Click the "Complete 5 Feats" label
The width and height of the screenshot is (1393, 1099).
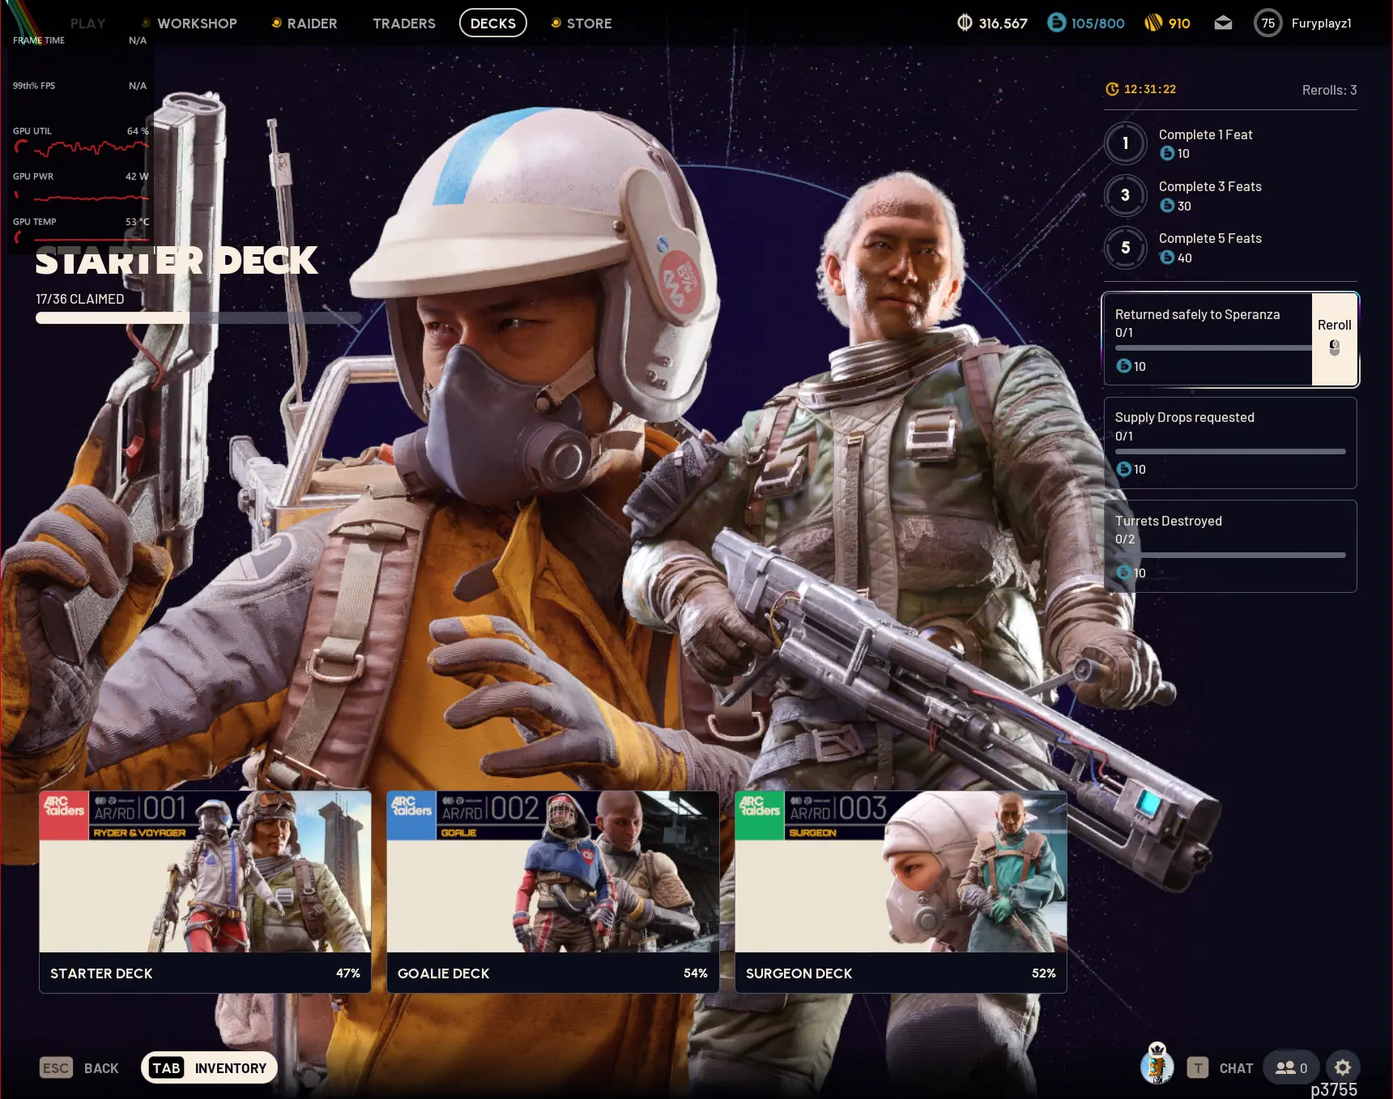(x=1210, y=238)
